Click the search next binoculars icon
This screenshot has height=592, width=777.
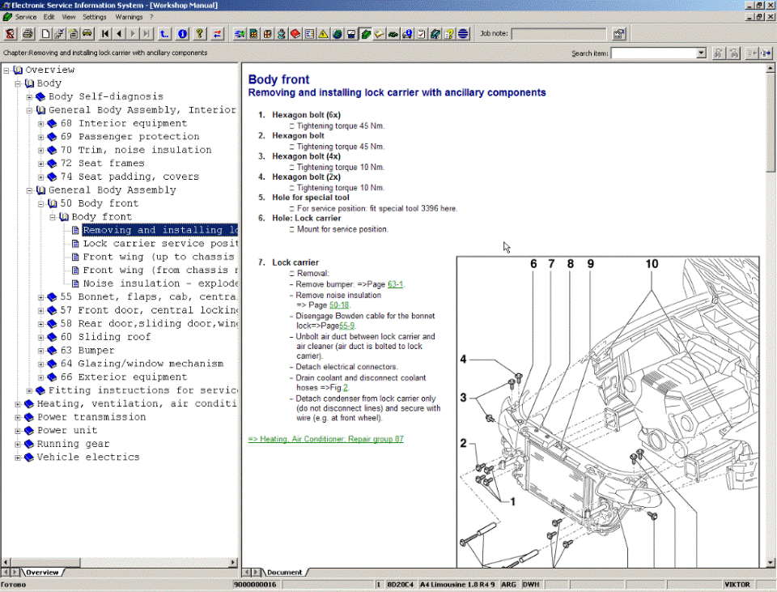coord(734,53)
